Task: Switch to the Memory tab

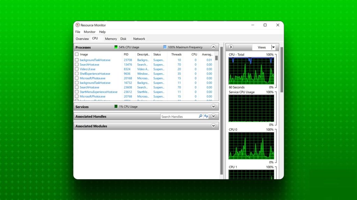Action: 111,39
